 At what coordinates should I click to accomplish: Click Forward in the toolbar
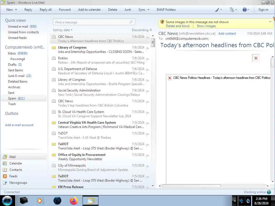tap(65, 10)
